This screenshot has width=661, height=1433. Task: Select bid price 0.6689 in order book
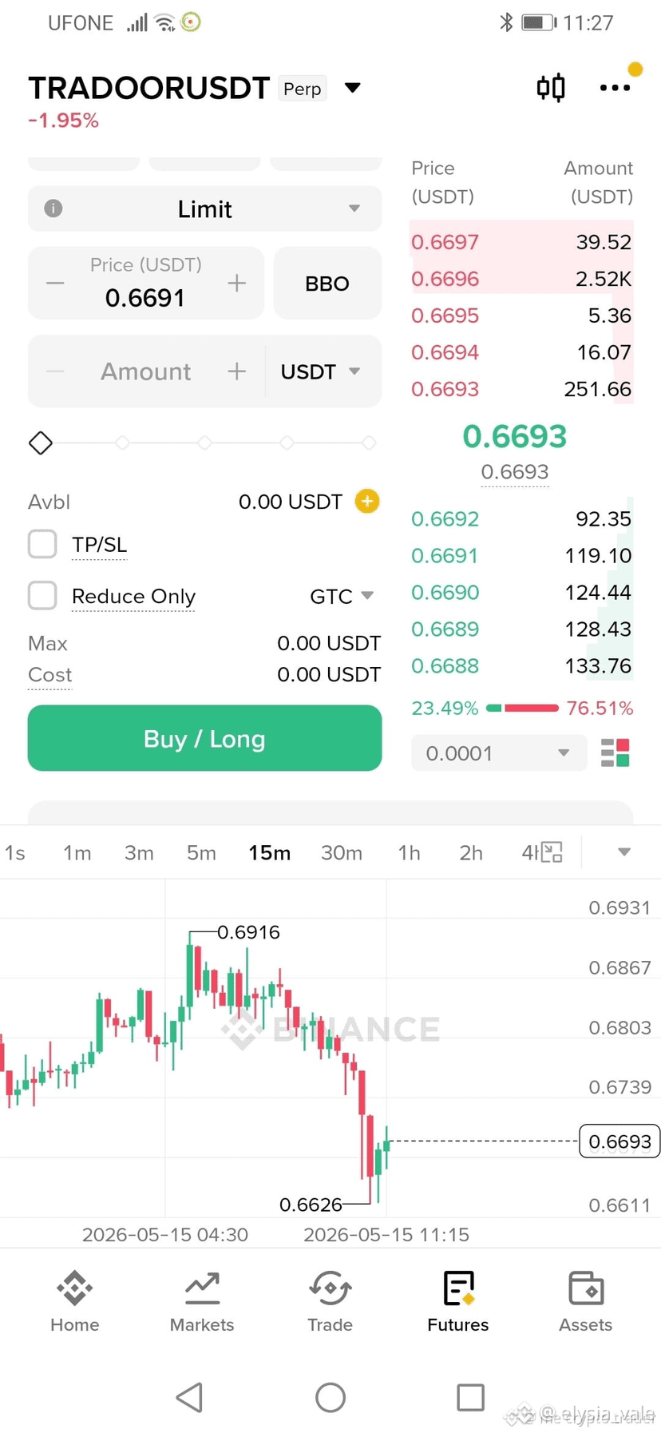445,629
